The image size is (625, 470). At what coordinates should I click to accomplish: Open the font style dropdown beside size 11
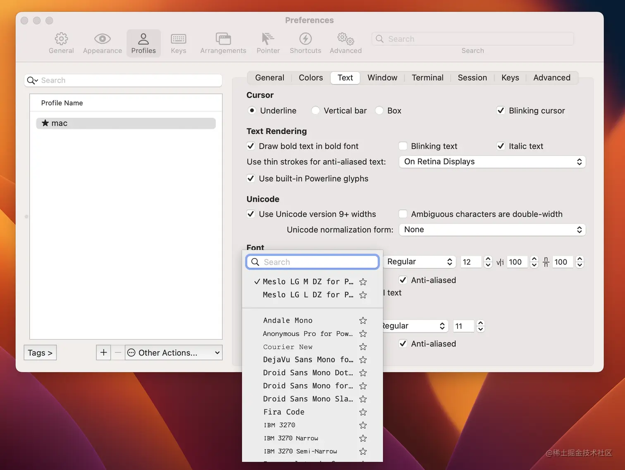click(x=415, y=326)
